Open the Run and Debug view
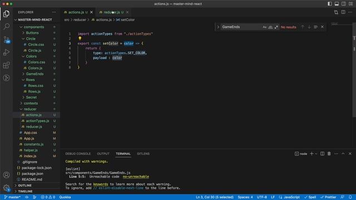This screenshot has height=200, width=356. (6, 52)
